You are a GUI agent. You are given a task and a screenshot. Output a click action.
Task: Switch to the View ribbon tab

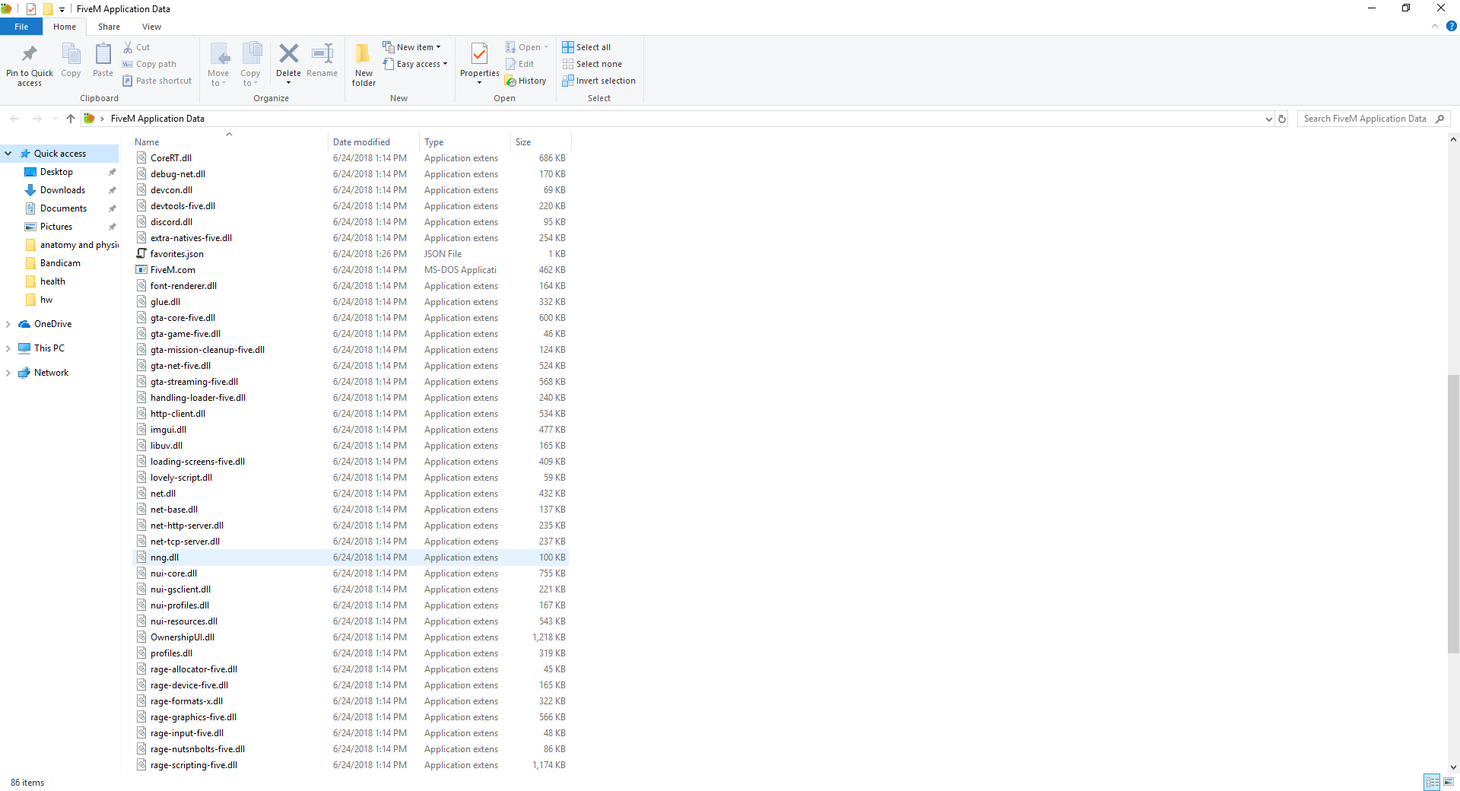tap(151, 27)
